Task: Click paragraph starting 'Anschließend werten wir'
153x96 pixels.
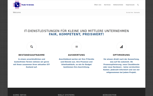Action: point(76,63)
